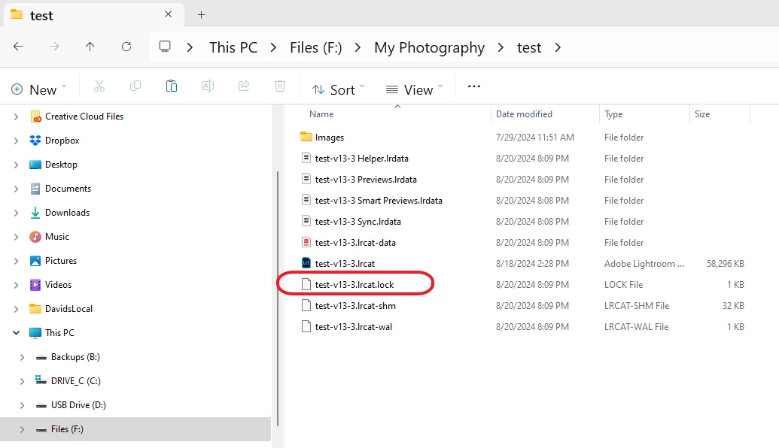This screenshot has width=779, height=448.
Task: Expand the Desktop tree node
Action: (x=16, y=165)
